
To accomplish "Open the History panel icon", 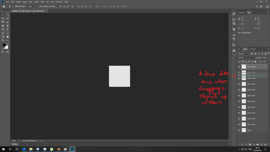I will 234,14.
